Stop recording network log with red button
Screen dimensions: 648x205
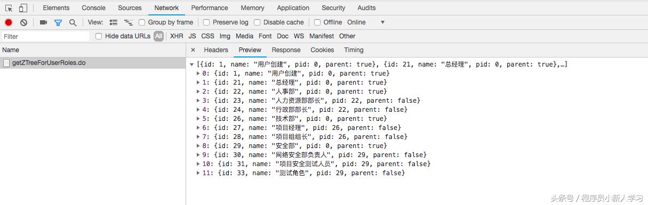tap(9, 22)
